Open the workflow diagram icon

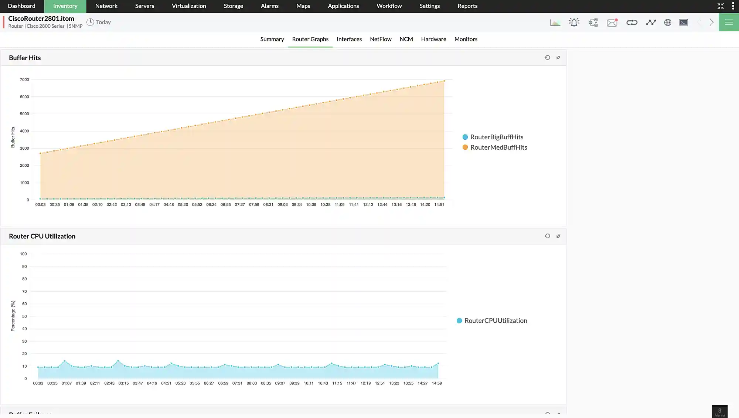593,23
